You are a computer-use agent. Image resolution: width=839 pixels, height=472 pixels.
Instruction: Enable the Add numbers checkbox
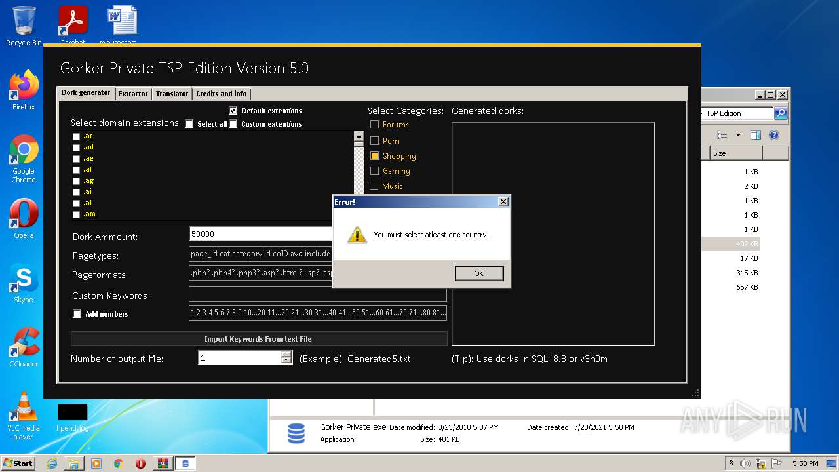point(77,314)
